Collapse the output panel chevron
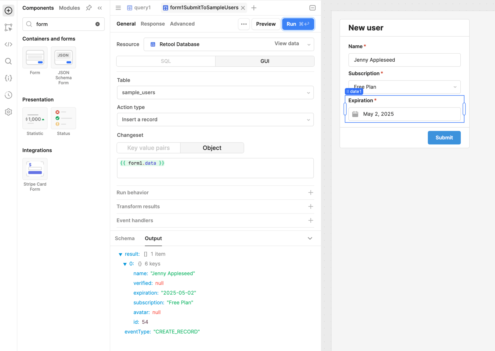Image resolution: width=495 pixels, height=351 pixels. pos(310,238)
